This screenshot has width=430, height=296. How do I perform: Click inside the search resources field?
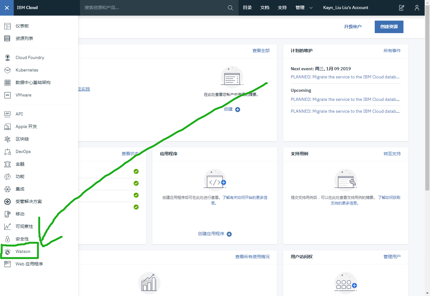click(x=141, y=7)
